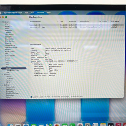This screenshot has height=126, width=126.
Task: Click Hardware in the bottom path bar
Action: [x=56, y=97]
